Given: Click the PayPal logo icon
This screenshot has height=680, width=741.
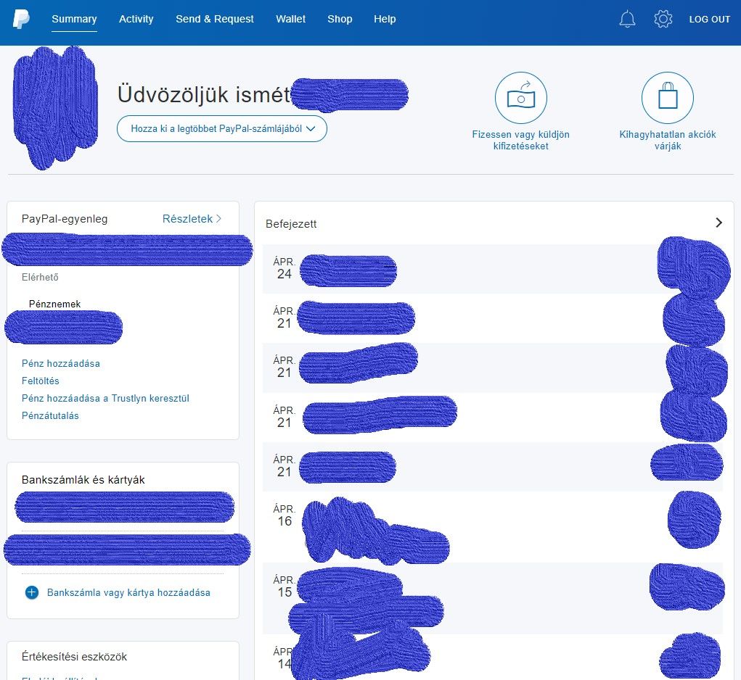Looking at the screenshot, I should [21, 19].
